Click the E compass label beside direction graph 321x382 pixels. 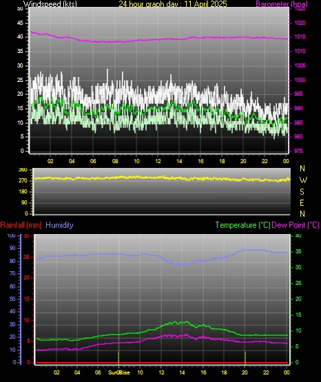302,202
